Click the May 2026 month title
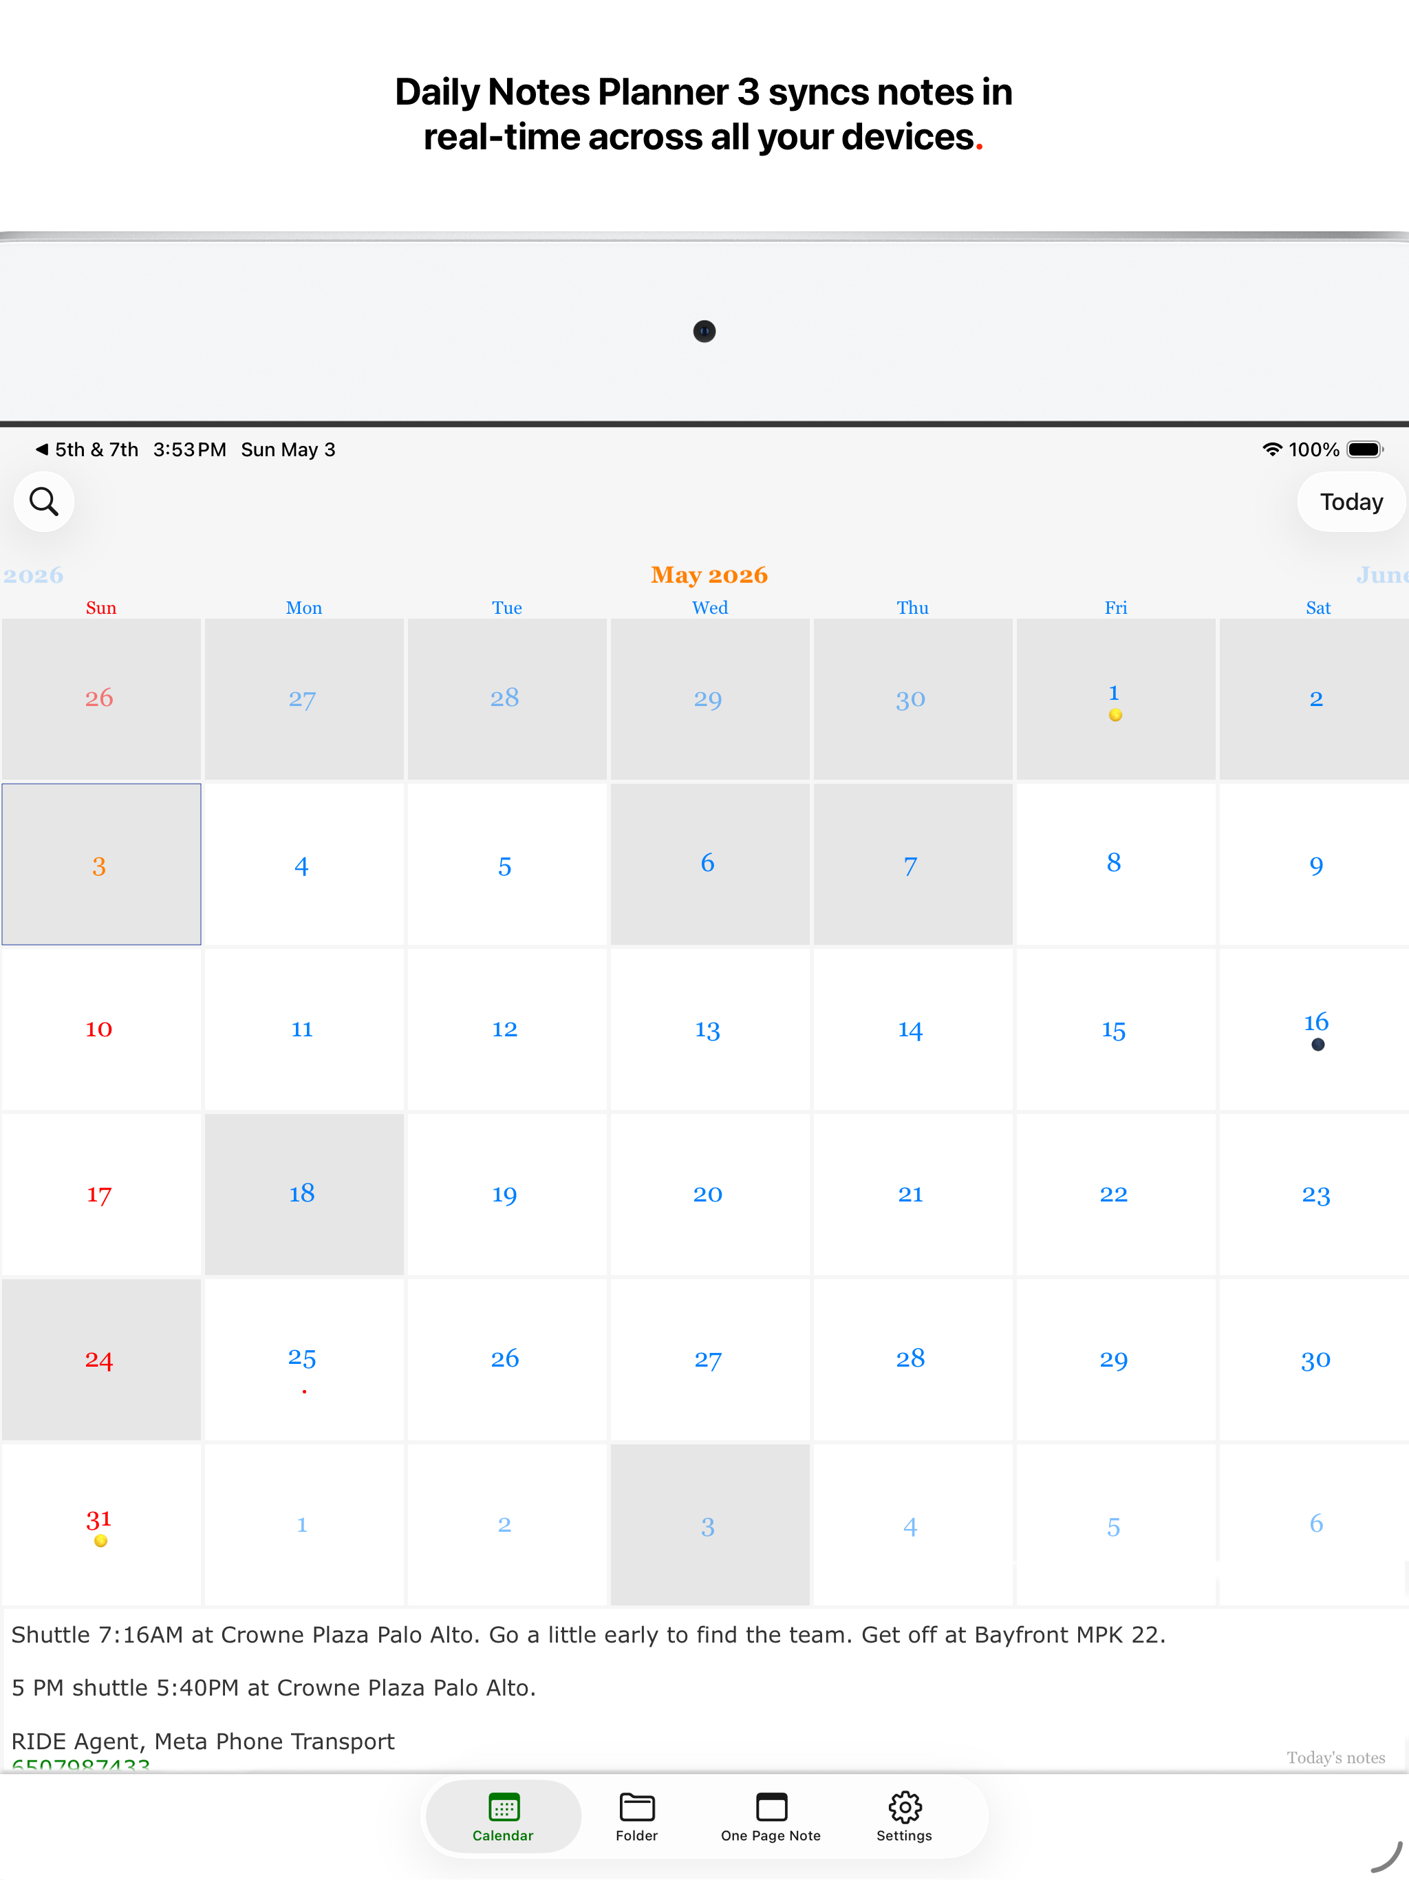The image size is (1409, 1880). point(709,575)
